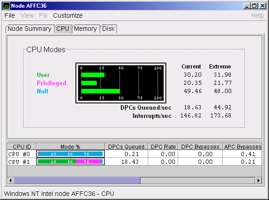Screen dimensions: 269x200
Task: Select the CPU #1 row
Action: point(134,161)
